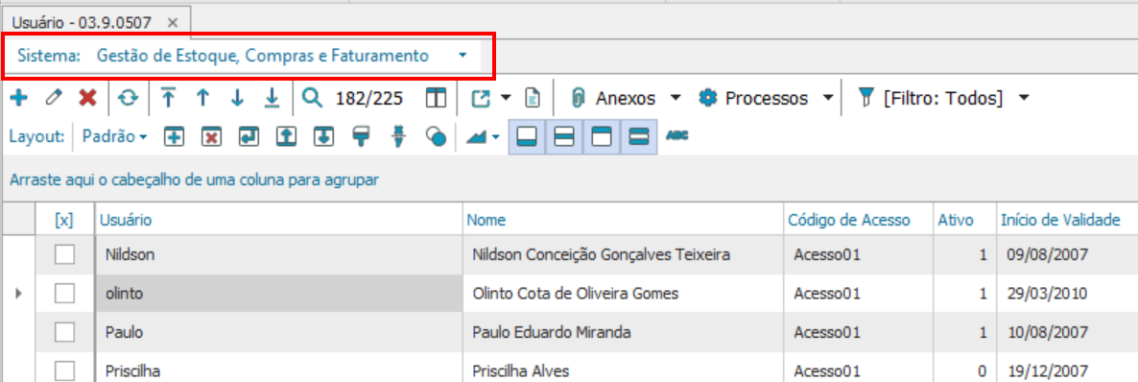Go to first record arrow icon
This screenshot has height=382, width=1138.
[168, 98]
